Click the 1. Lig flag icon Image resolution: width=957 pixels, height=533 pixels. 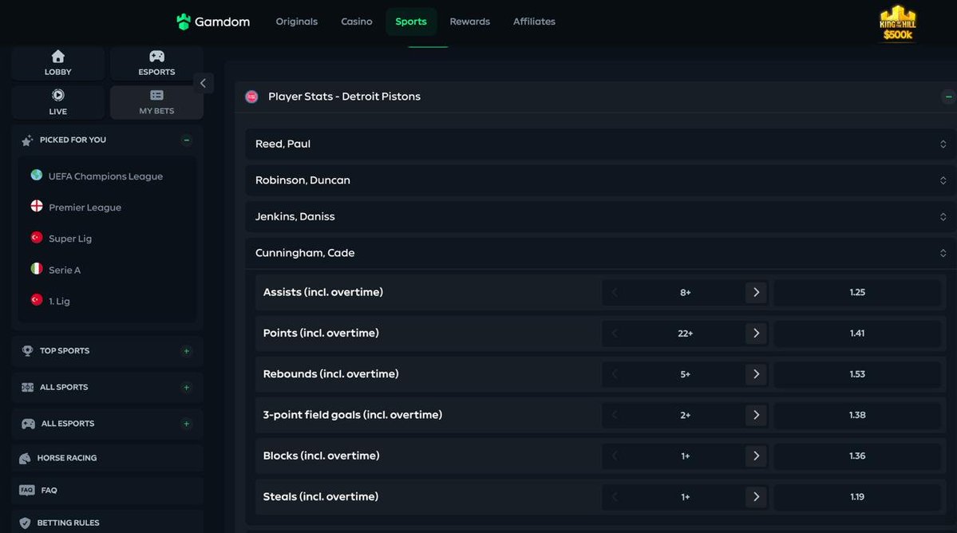pos(37,300)
